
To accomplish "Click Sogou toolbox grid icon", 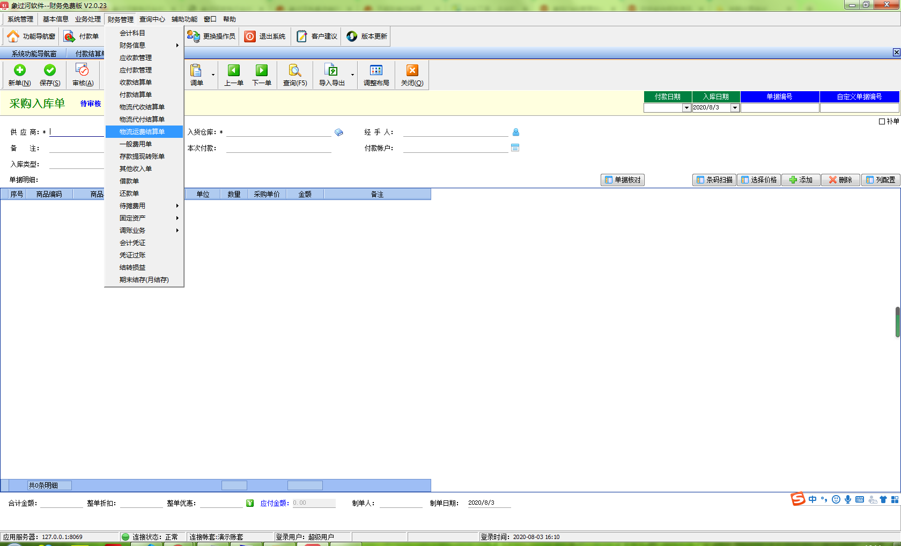I will [x=895, y=499].
